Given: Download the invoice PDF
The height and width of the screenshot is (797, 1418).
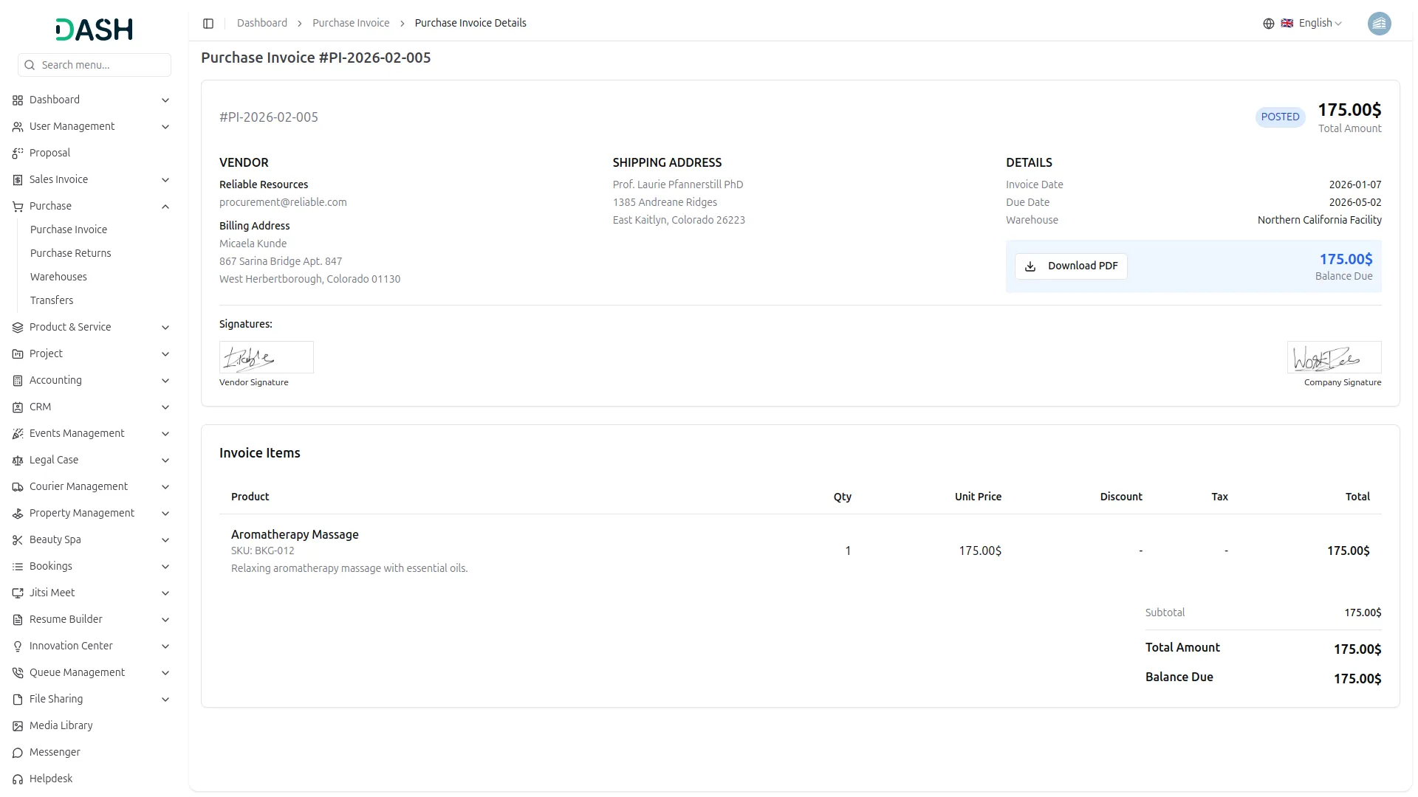Looking at the screenshot, I should pyautogui.click(x=1070, y=266).
